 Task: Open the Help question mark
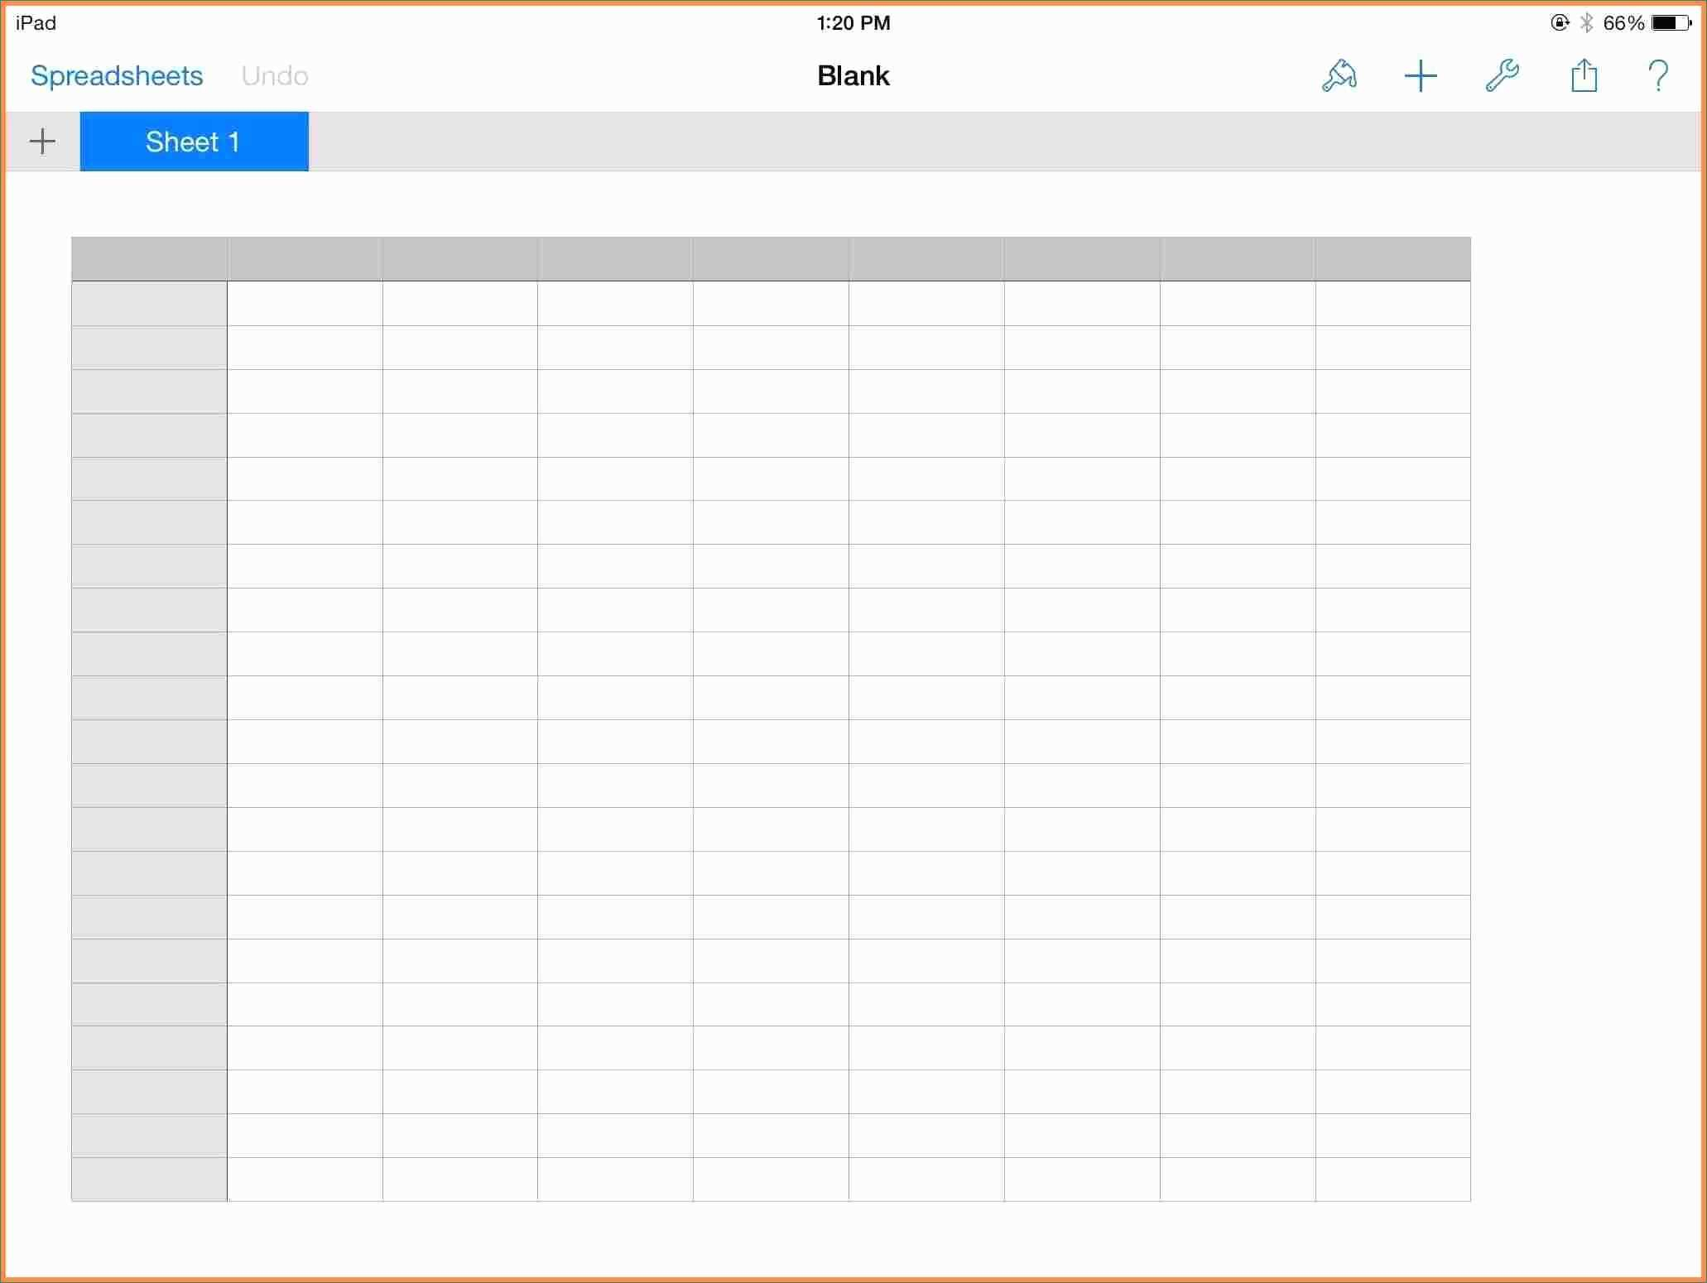(x=1658, y=75)
